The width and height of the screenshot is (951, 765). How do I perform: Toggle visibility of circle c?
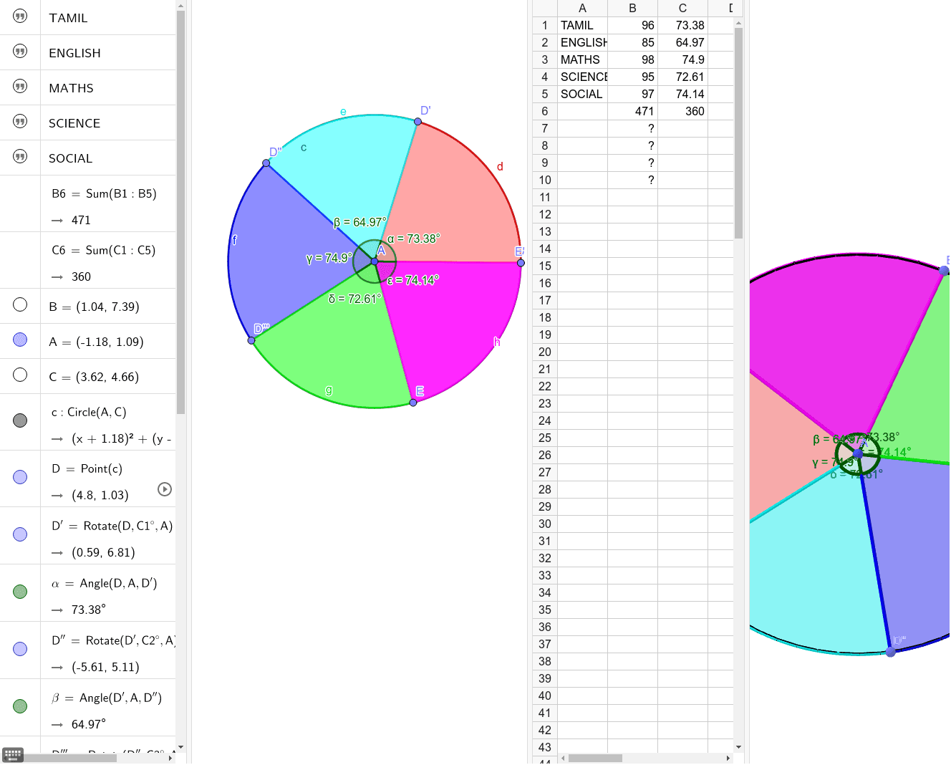point(19,420)
